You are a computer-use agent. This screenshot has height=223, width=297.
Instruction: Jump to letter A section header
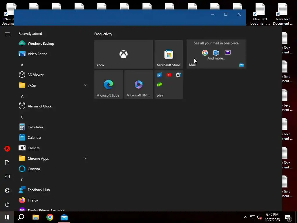pyautogui.click(x=22, y=96)
